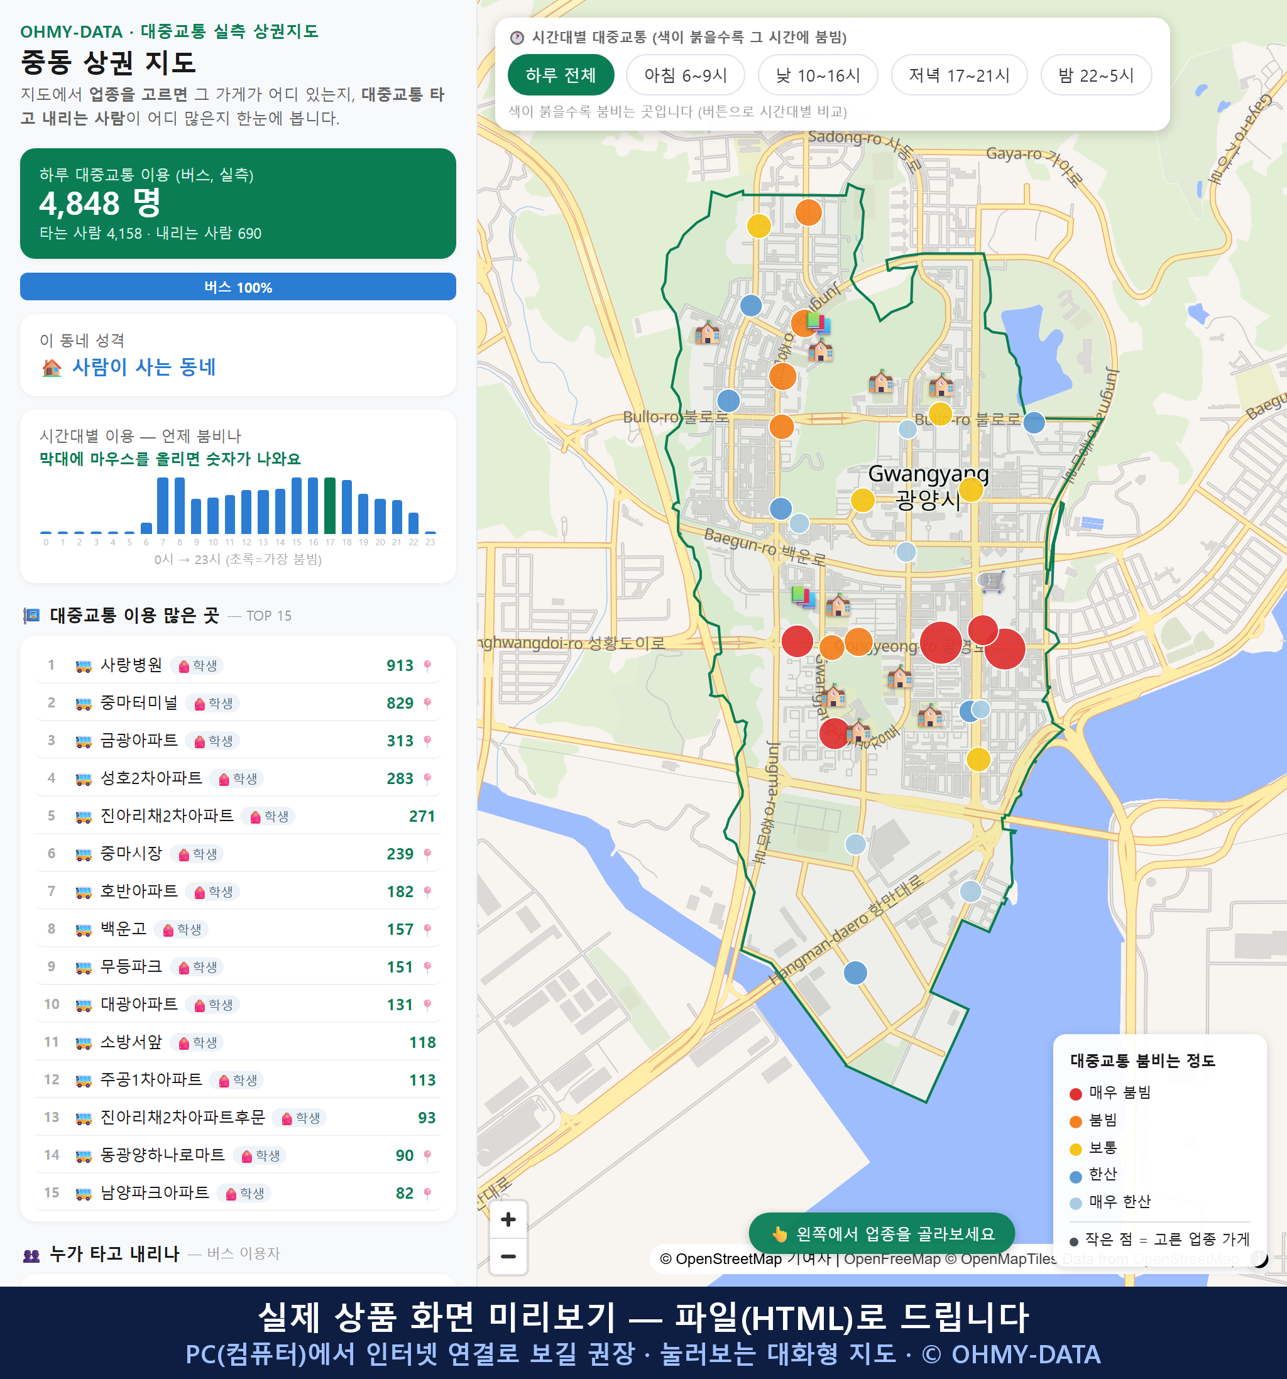Click 왼쪽에서 업종을 골라보세요 green button
Viewport: 1287px width, 1379px height.
point(882,1233)
